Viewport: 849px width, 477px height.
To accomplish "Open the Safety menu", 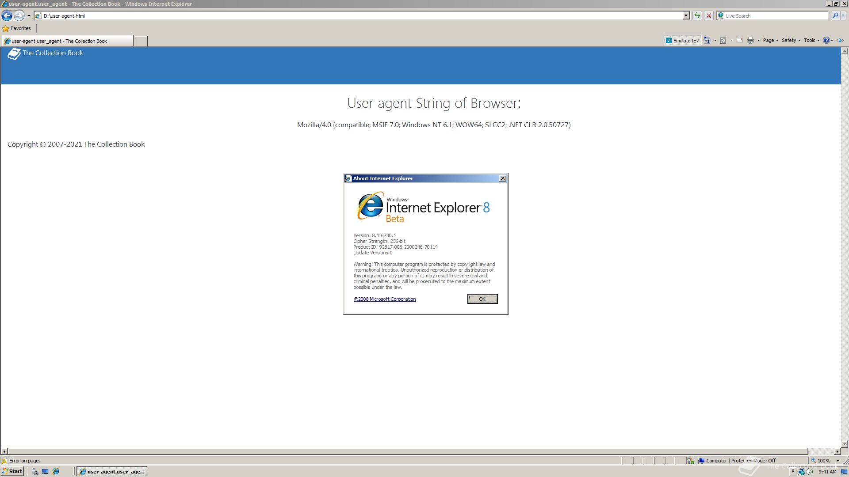I will (x=791, y=40).
